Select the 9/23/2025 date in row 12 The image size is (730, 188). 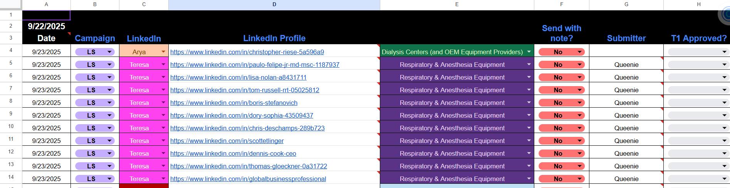[46, 153]
